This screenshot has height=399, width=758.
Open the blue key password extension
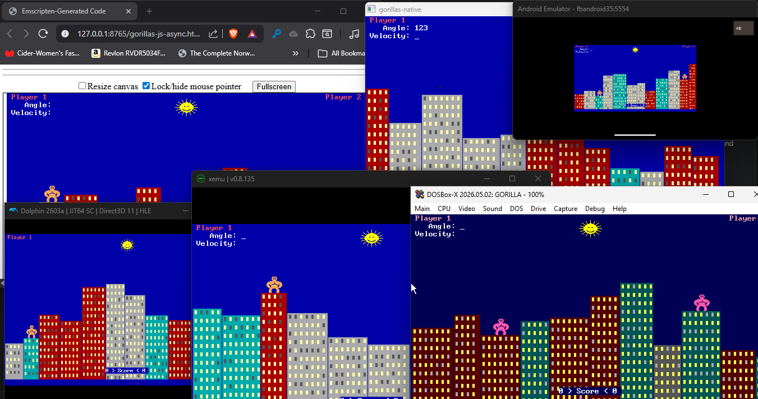pos(277,34)
